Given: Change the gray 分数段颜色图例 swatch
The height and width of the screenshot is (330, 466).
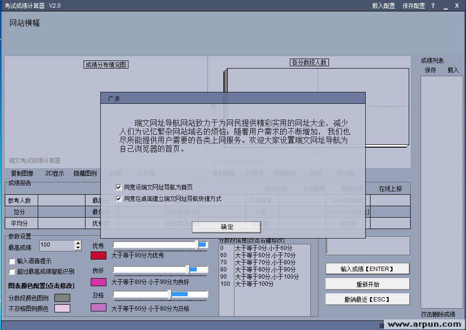Looking at the screenshot, I should 62,298.
